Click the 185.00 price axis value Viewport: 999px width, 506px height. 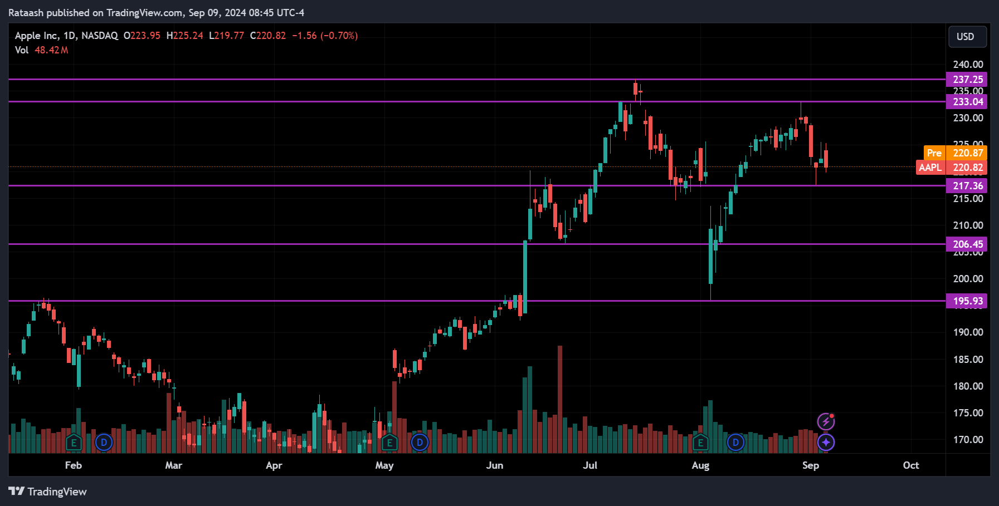tap(968, 360)
